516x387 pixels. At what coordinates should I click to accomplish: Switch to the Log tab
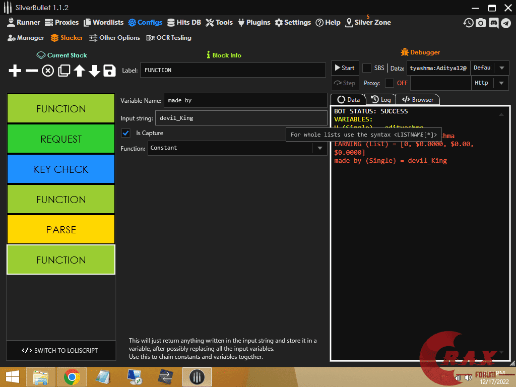380,100
